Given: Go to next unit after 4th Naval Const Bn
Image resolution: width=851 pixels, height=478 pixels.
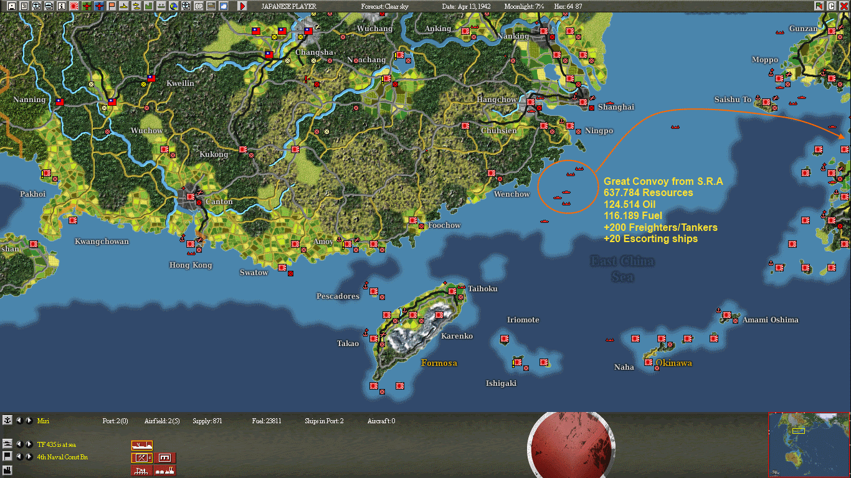Looking at the screenshot, I should tap(29, 457).
